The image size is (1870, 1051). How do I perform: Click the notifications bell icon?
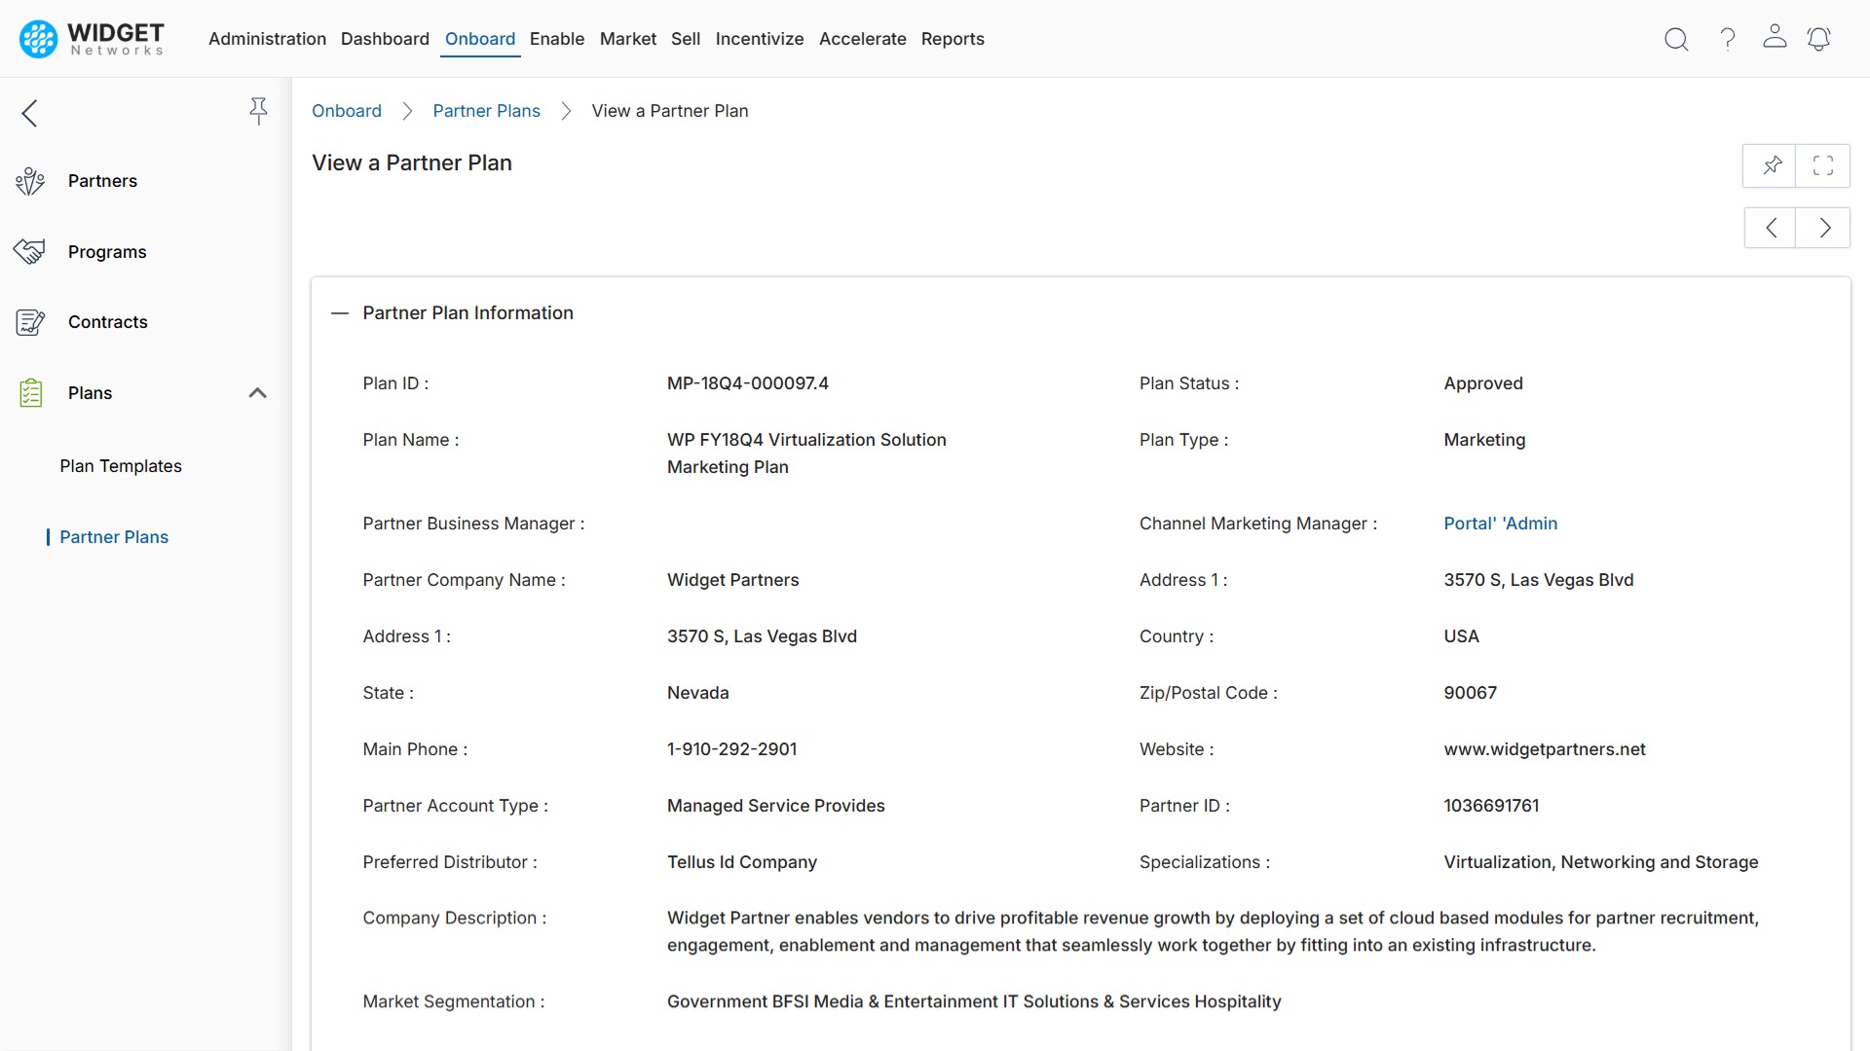click(1818, 39)
